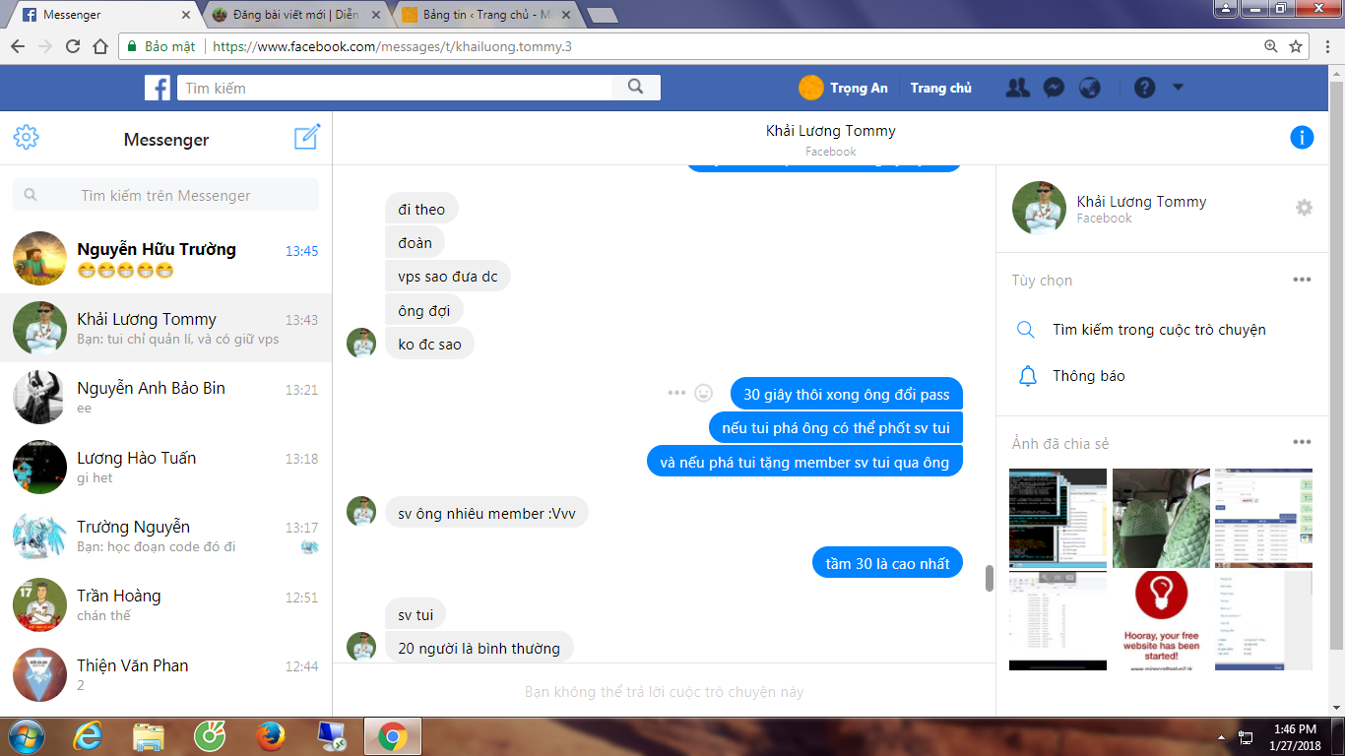Viewport: 1345px width, 756px height.
Task: Open Tùy chọn three-dots menu
Action: point(1302,280)
